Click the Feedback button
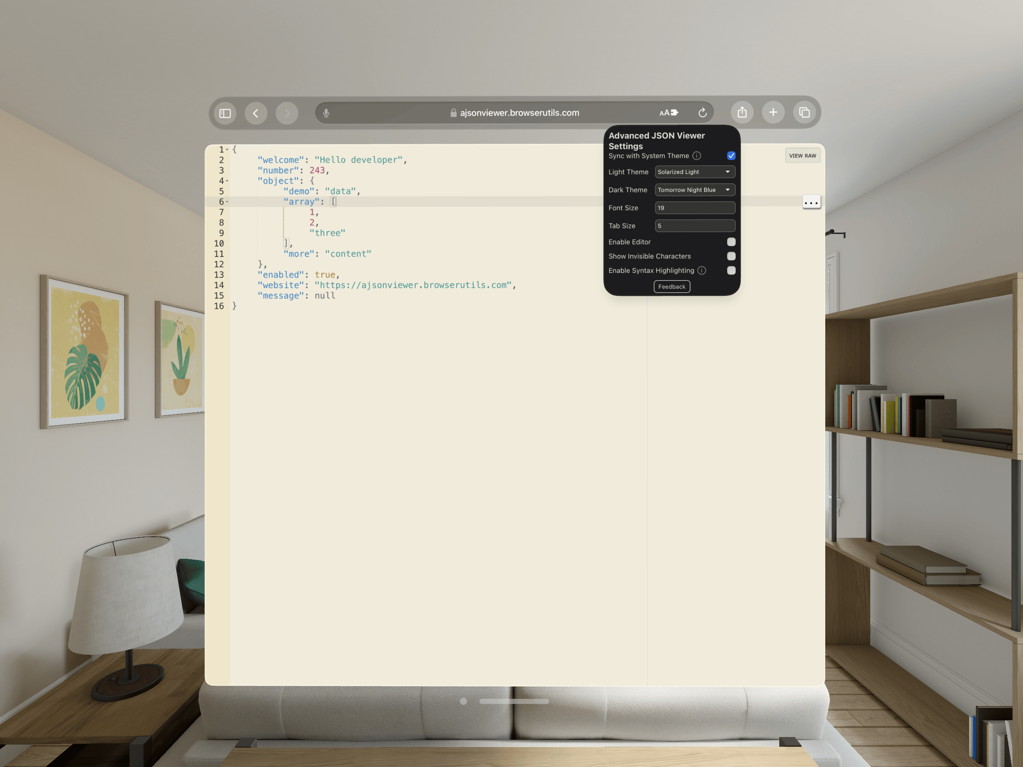Viewport: 1023px width, 767px height. [x=670, y=286]
